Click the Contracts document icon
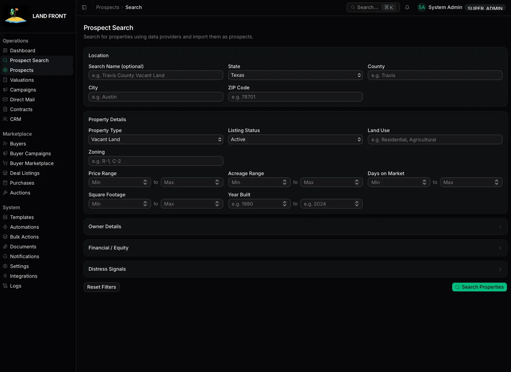Screen dimensions: 511x372 point(5,109)
